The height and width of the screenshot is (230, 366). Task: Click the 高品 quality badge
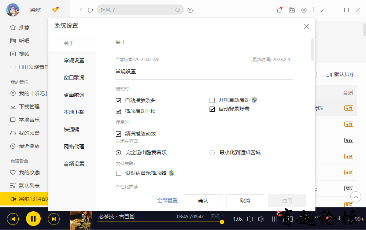[x=349, y=140]
